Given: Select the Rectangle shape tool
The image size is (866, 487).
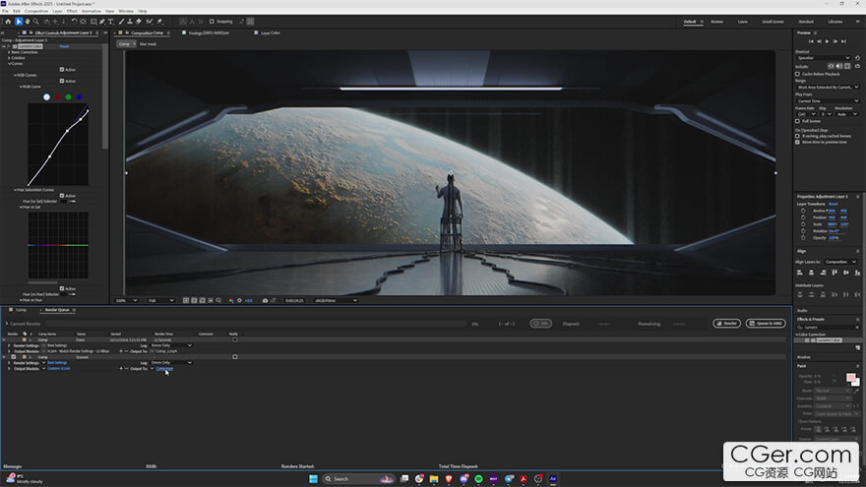Looking at the screenshot, I should click(x=93, y=22).
